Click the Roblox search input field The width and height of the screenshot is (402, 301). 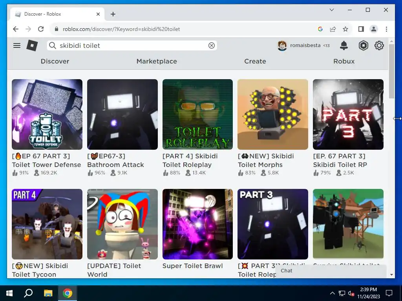[x=132, y=45]
